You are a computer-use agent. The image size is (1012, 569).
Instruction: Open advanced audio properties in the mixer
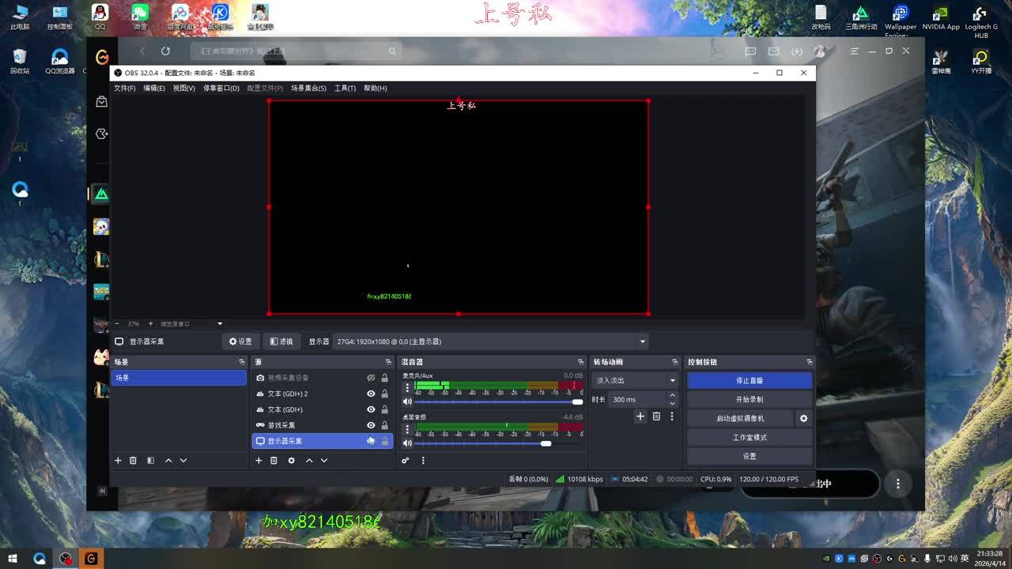[x=406, y=461]
